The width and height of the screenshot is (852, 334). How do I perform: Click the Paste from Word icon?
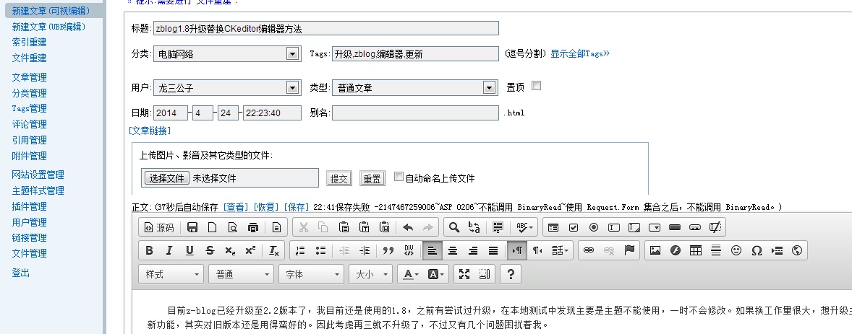(x=384, y=228)
